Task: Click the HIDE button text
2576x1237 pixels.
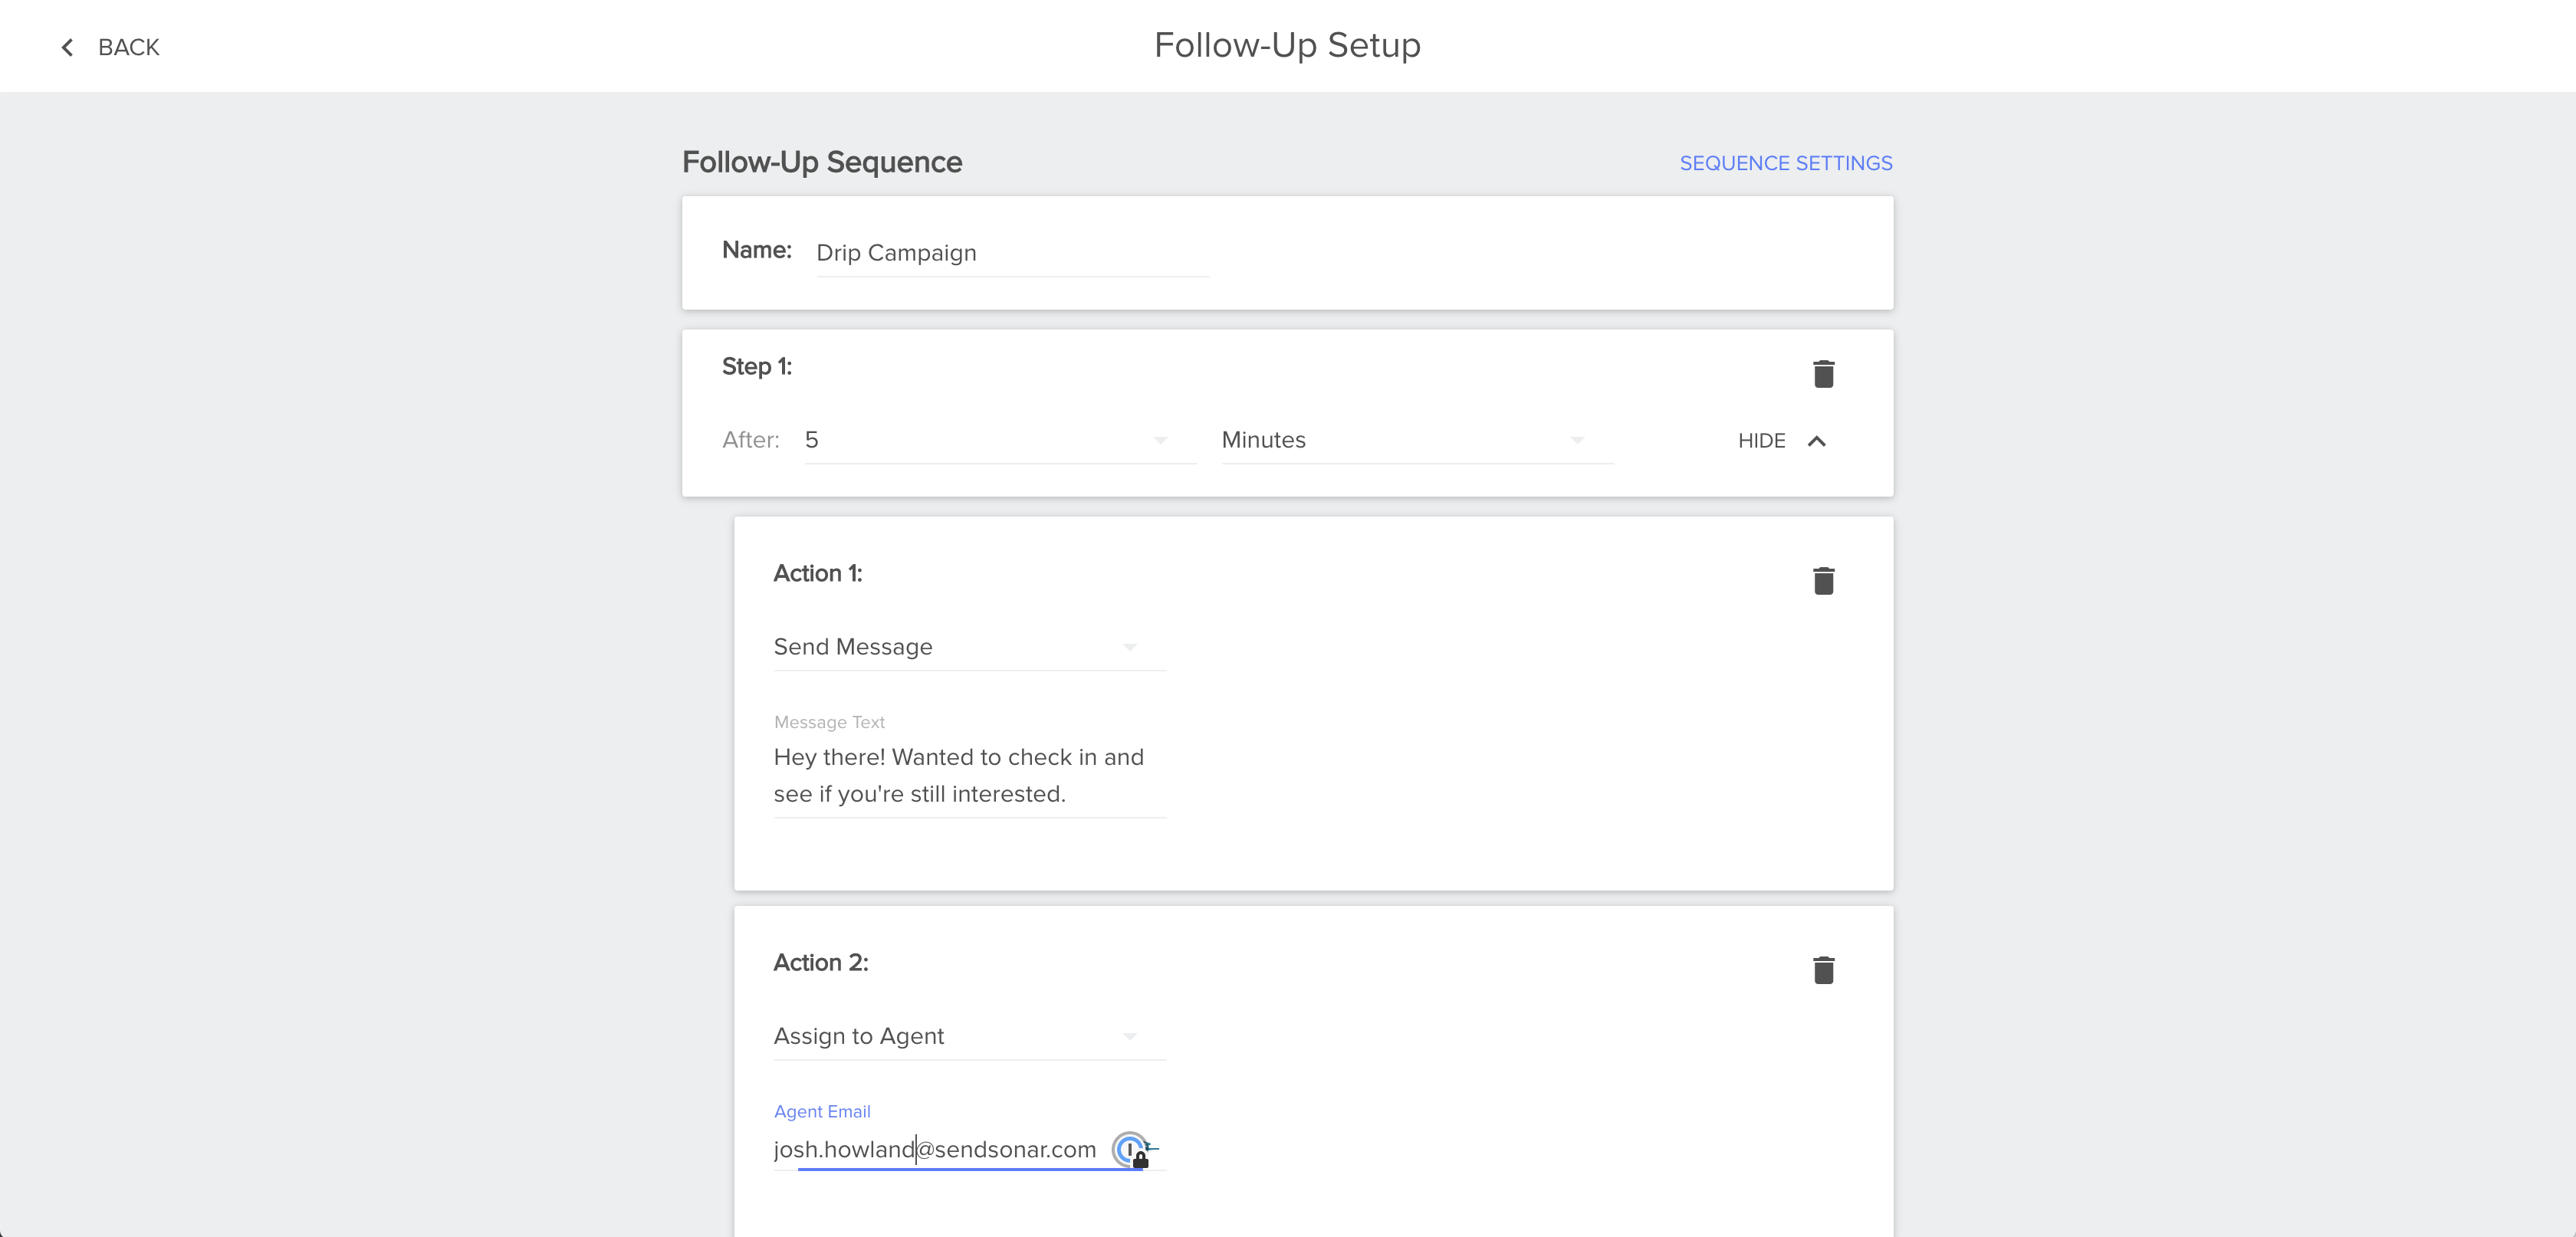Action: click(1761, 441)
